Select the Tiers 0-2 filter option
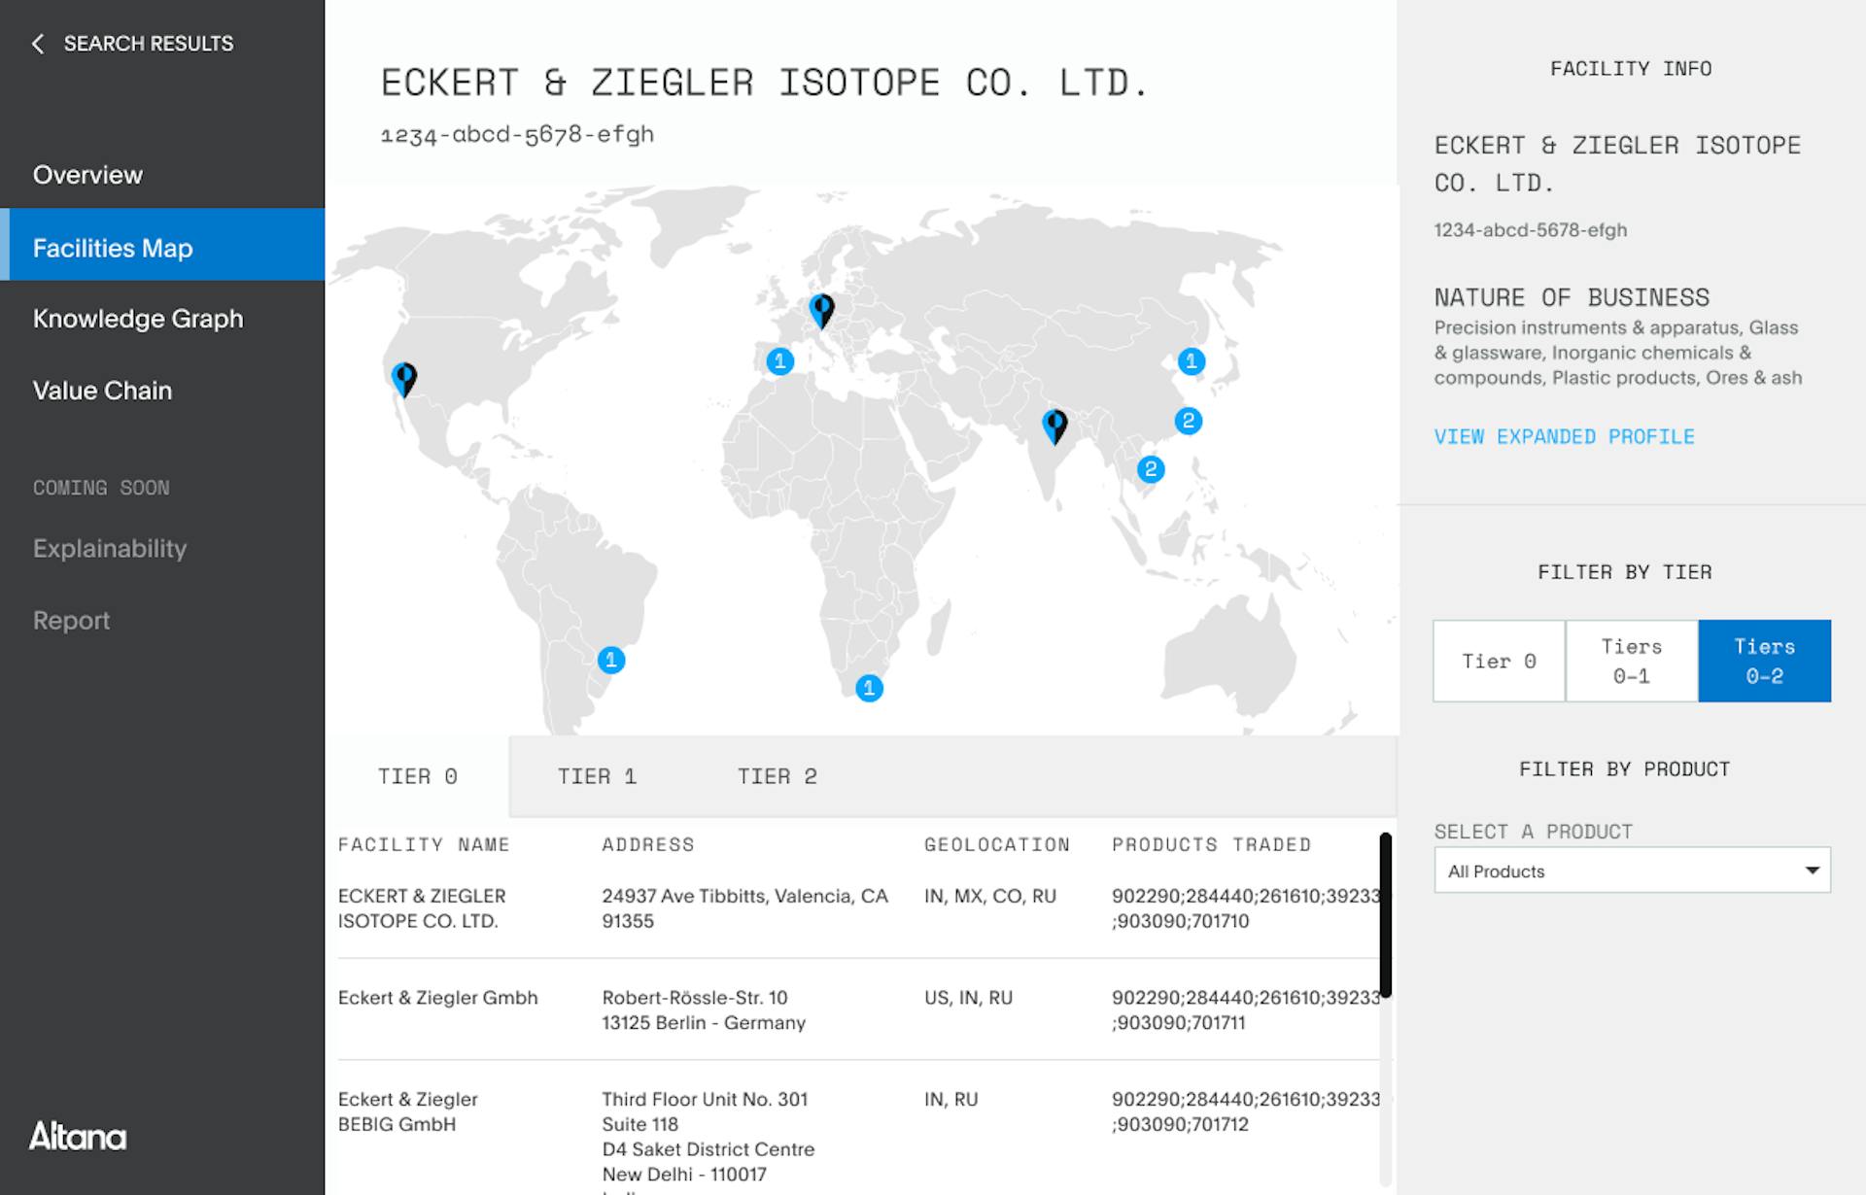The height and width of the screenshot is (1195, 1866). (x=1765, y=662)
